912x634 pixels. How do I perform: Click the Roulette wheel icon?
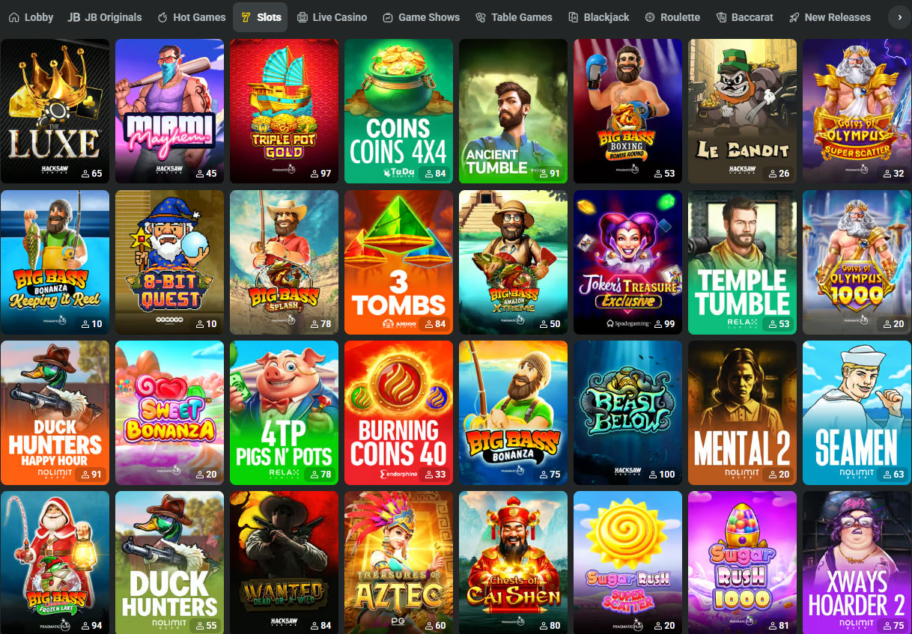(650, 17)
